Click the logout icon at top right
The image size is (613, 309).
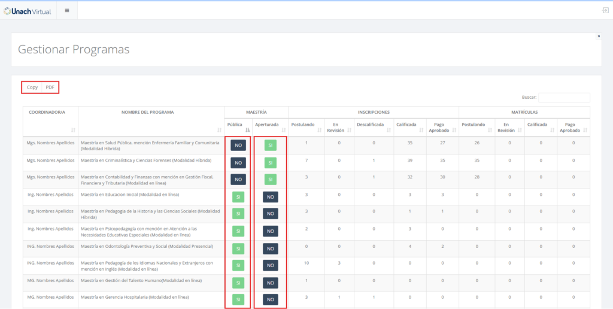(605, 10)
